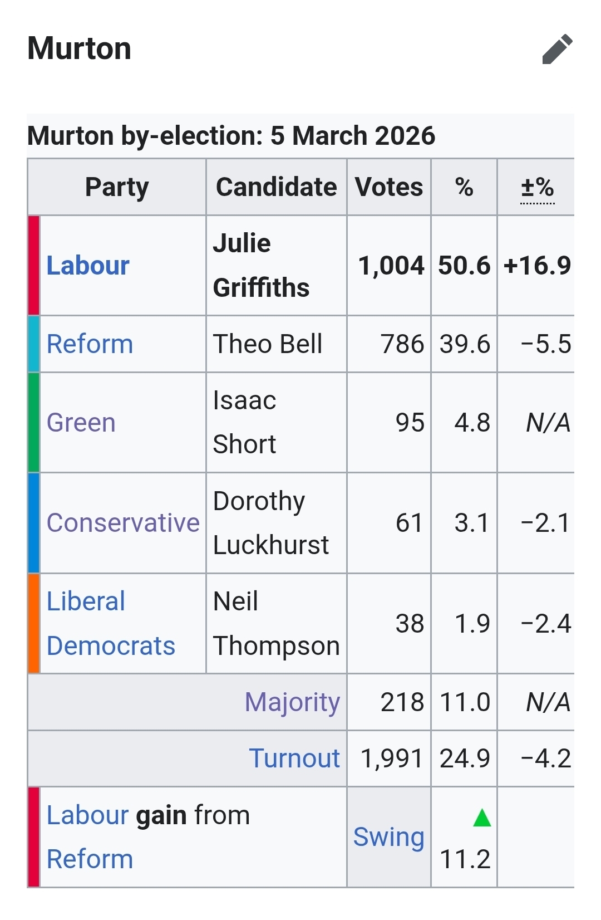Click candidate name Julie Griffiths
This screenshot has height=920, width=601.
click(x=261, y=266)
